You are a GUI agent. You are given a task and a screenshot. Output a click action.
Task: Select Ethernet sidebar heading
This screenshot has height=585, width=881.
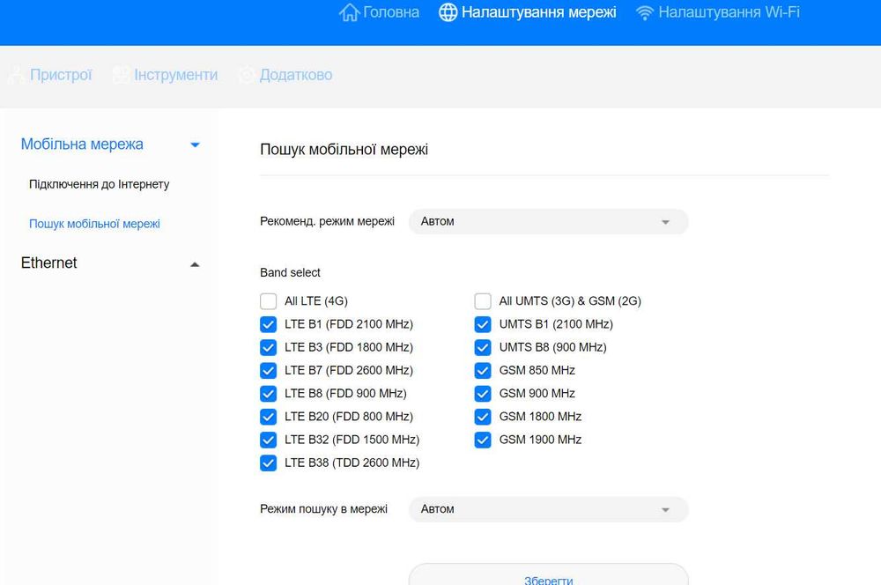tap(48, 263)
